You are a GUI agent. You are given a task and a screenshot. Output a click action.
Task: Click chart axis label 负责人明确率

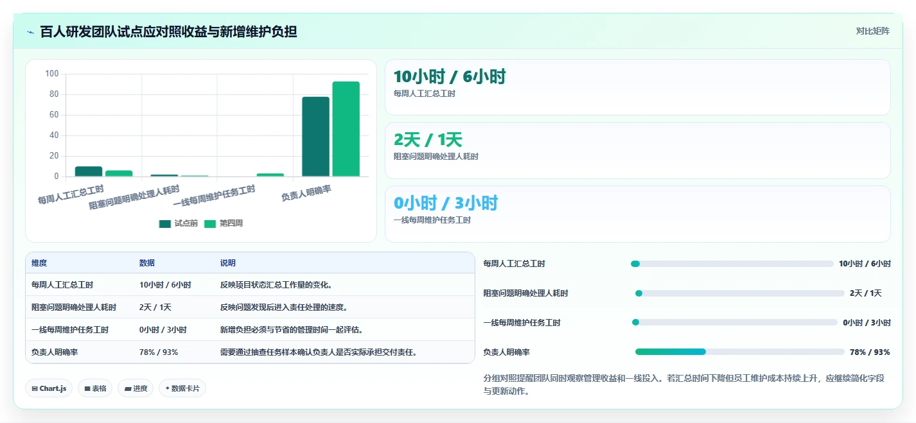click(306, 193)
